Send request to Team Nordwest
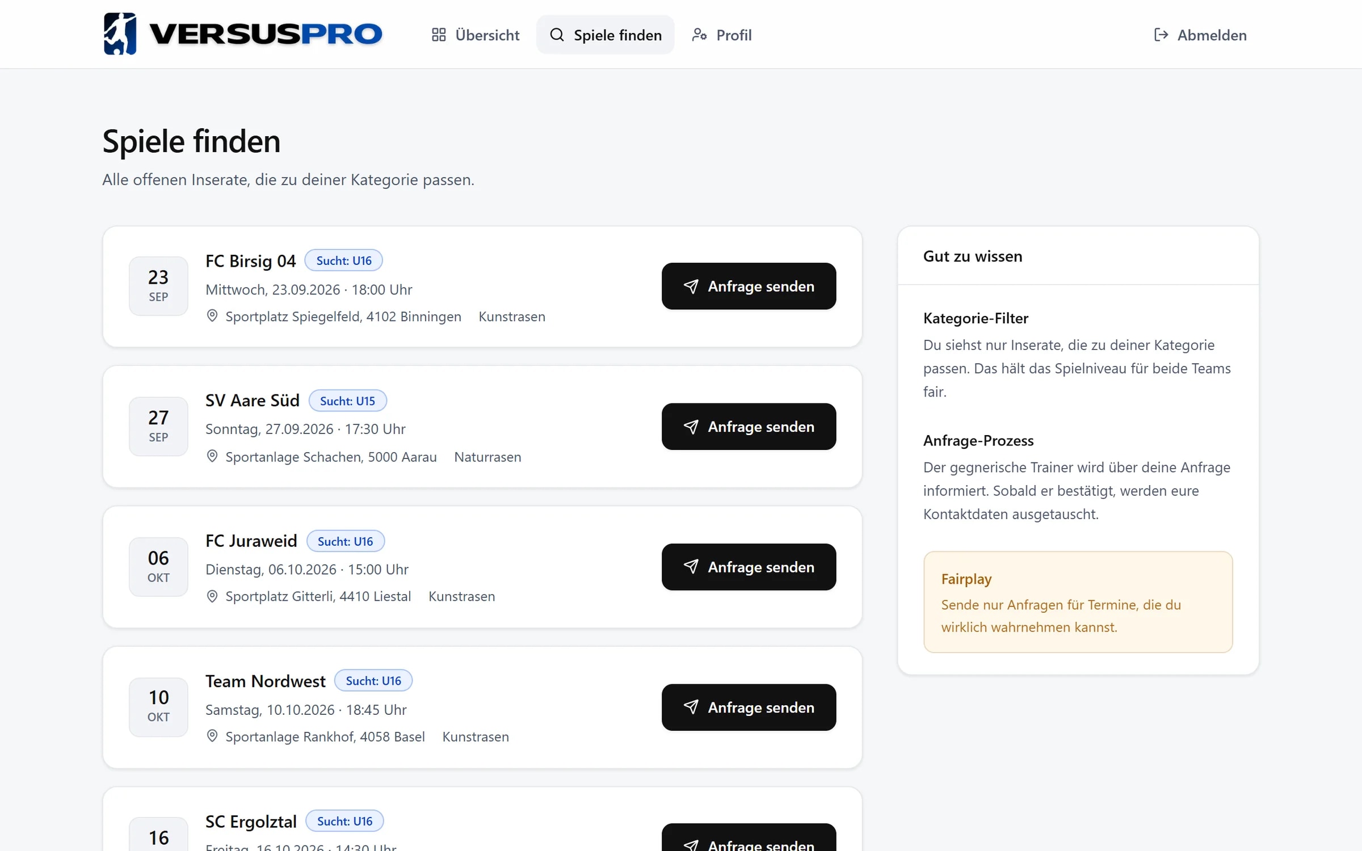The height and width of the screenshot is (851, 1362). point(749,707)
